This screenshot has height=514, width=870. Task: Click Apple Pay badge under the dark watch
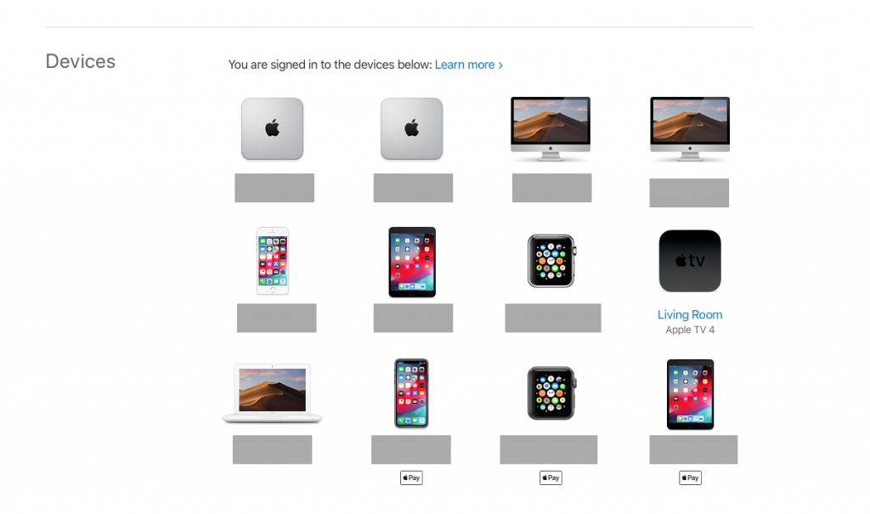pos(551,478)
